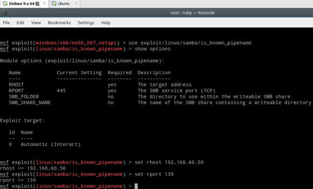Open the Help menu
313x189 pixels.
pyautogui.click(x=106, y=23)
